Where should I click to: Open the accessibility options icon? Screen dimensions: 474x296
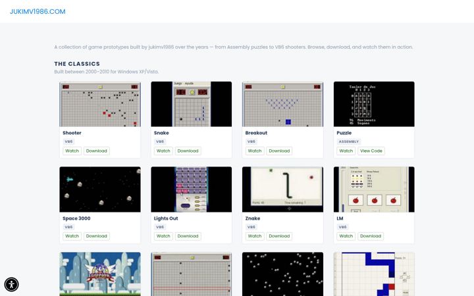(x=11, y=284)
